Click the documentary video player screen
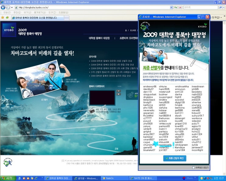Image resolution: width=226 pixels, height=181 pixels. tap(102, 98)
